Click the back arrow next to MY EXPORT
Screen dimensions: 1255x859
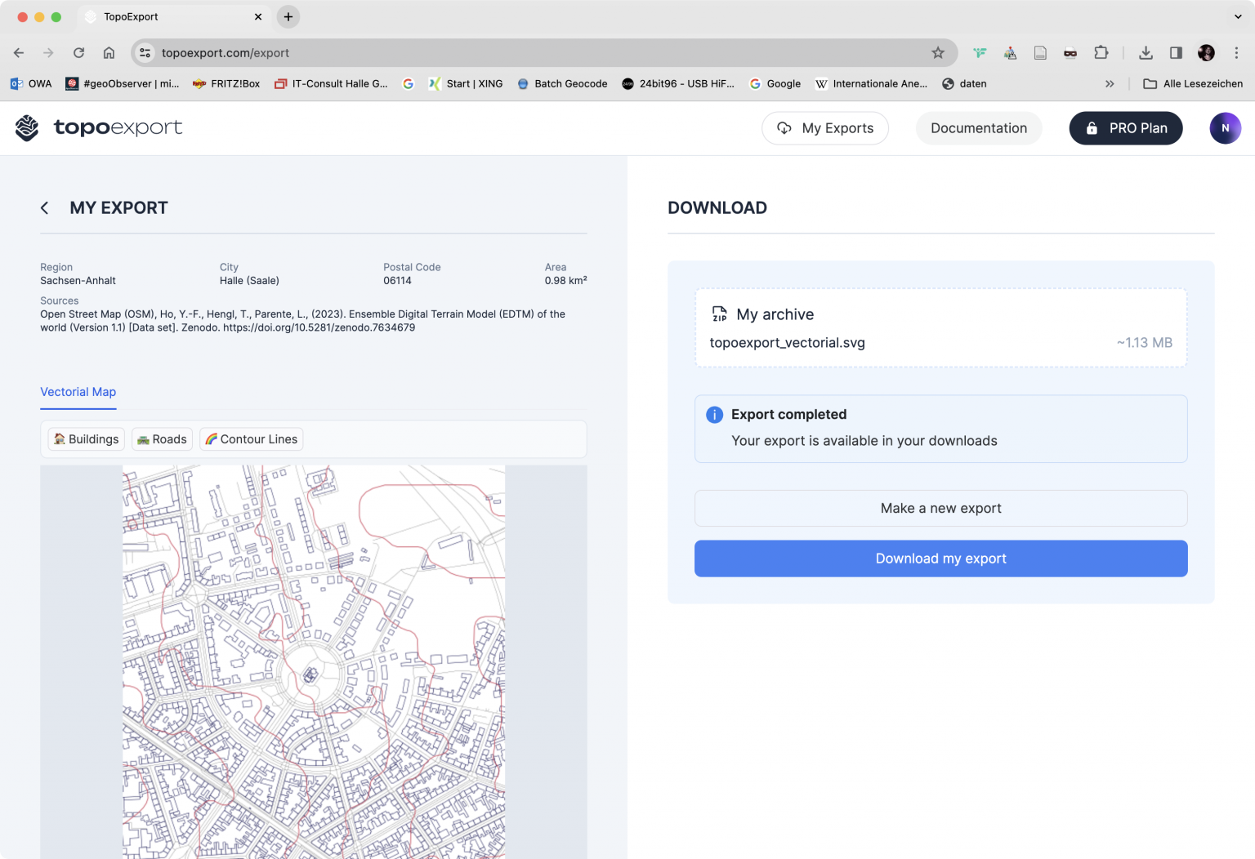click(45, 208)
